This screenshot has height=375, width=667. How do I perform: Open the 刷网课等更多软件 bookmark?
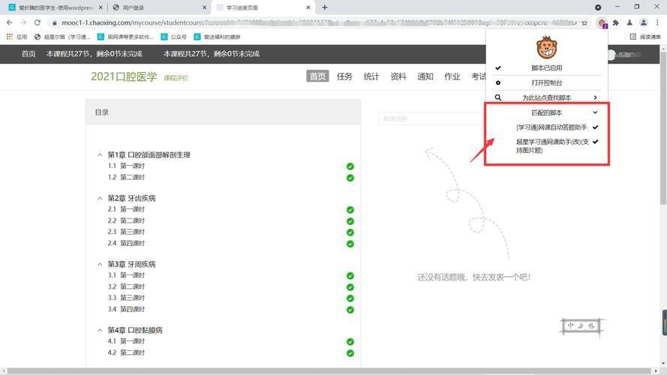tap(125, 37)
